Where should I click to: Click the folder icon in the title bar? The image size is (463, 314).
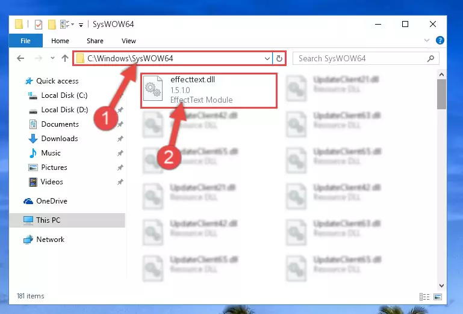(19, 24)
